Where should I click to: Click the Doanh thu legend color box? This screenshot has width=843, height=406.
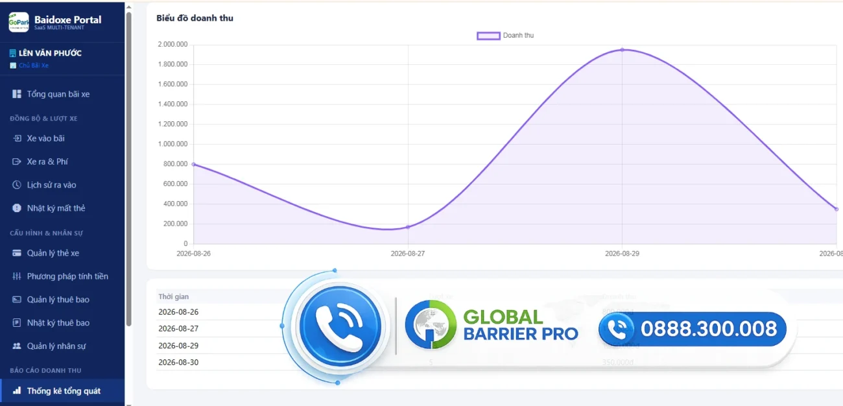[488, 36]
